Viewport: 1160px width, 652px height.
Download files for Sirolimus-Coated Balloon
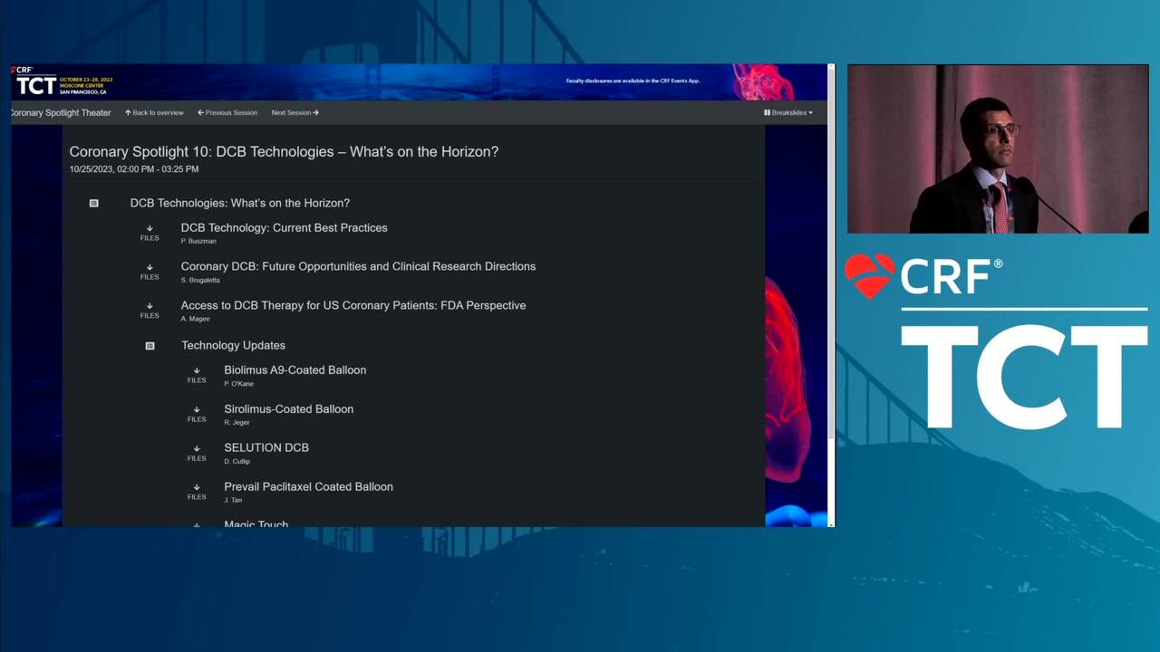tap(197, 415)
